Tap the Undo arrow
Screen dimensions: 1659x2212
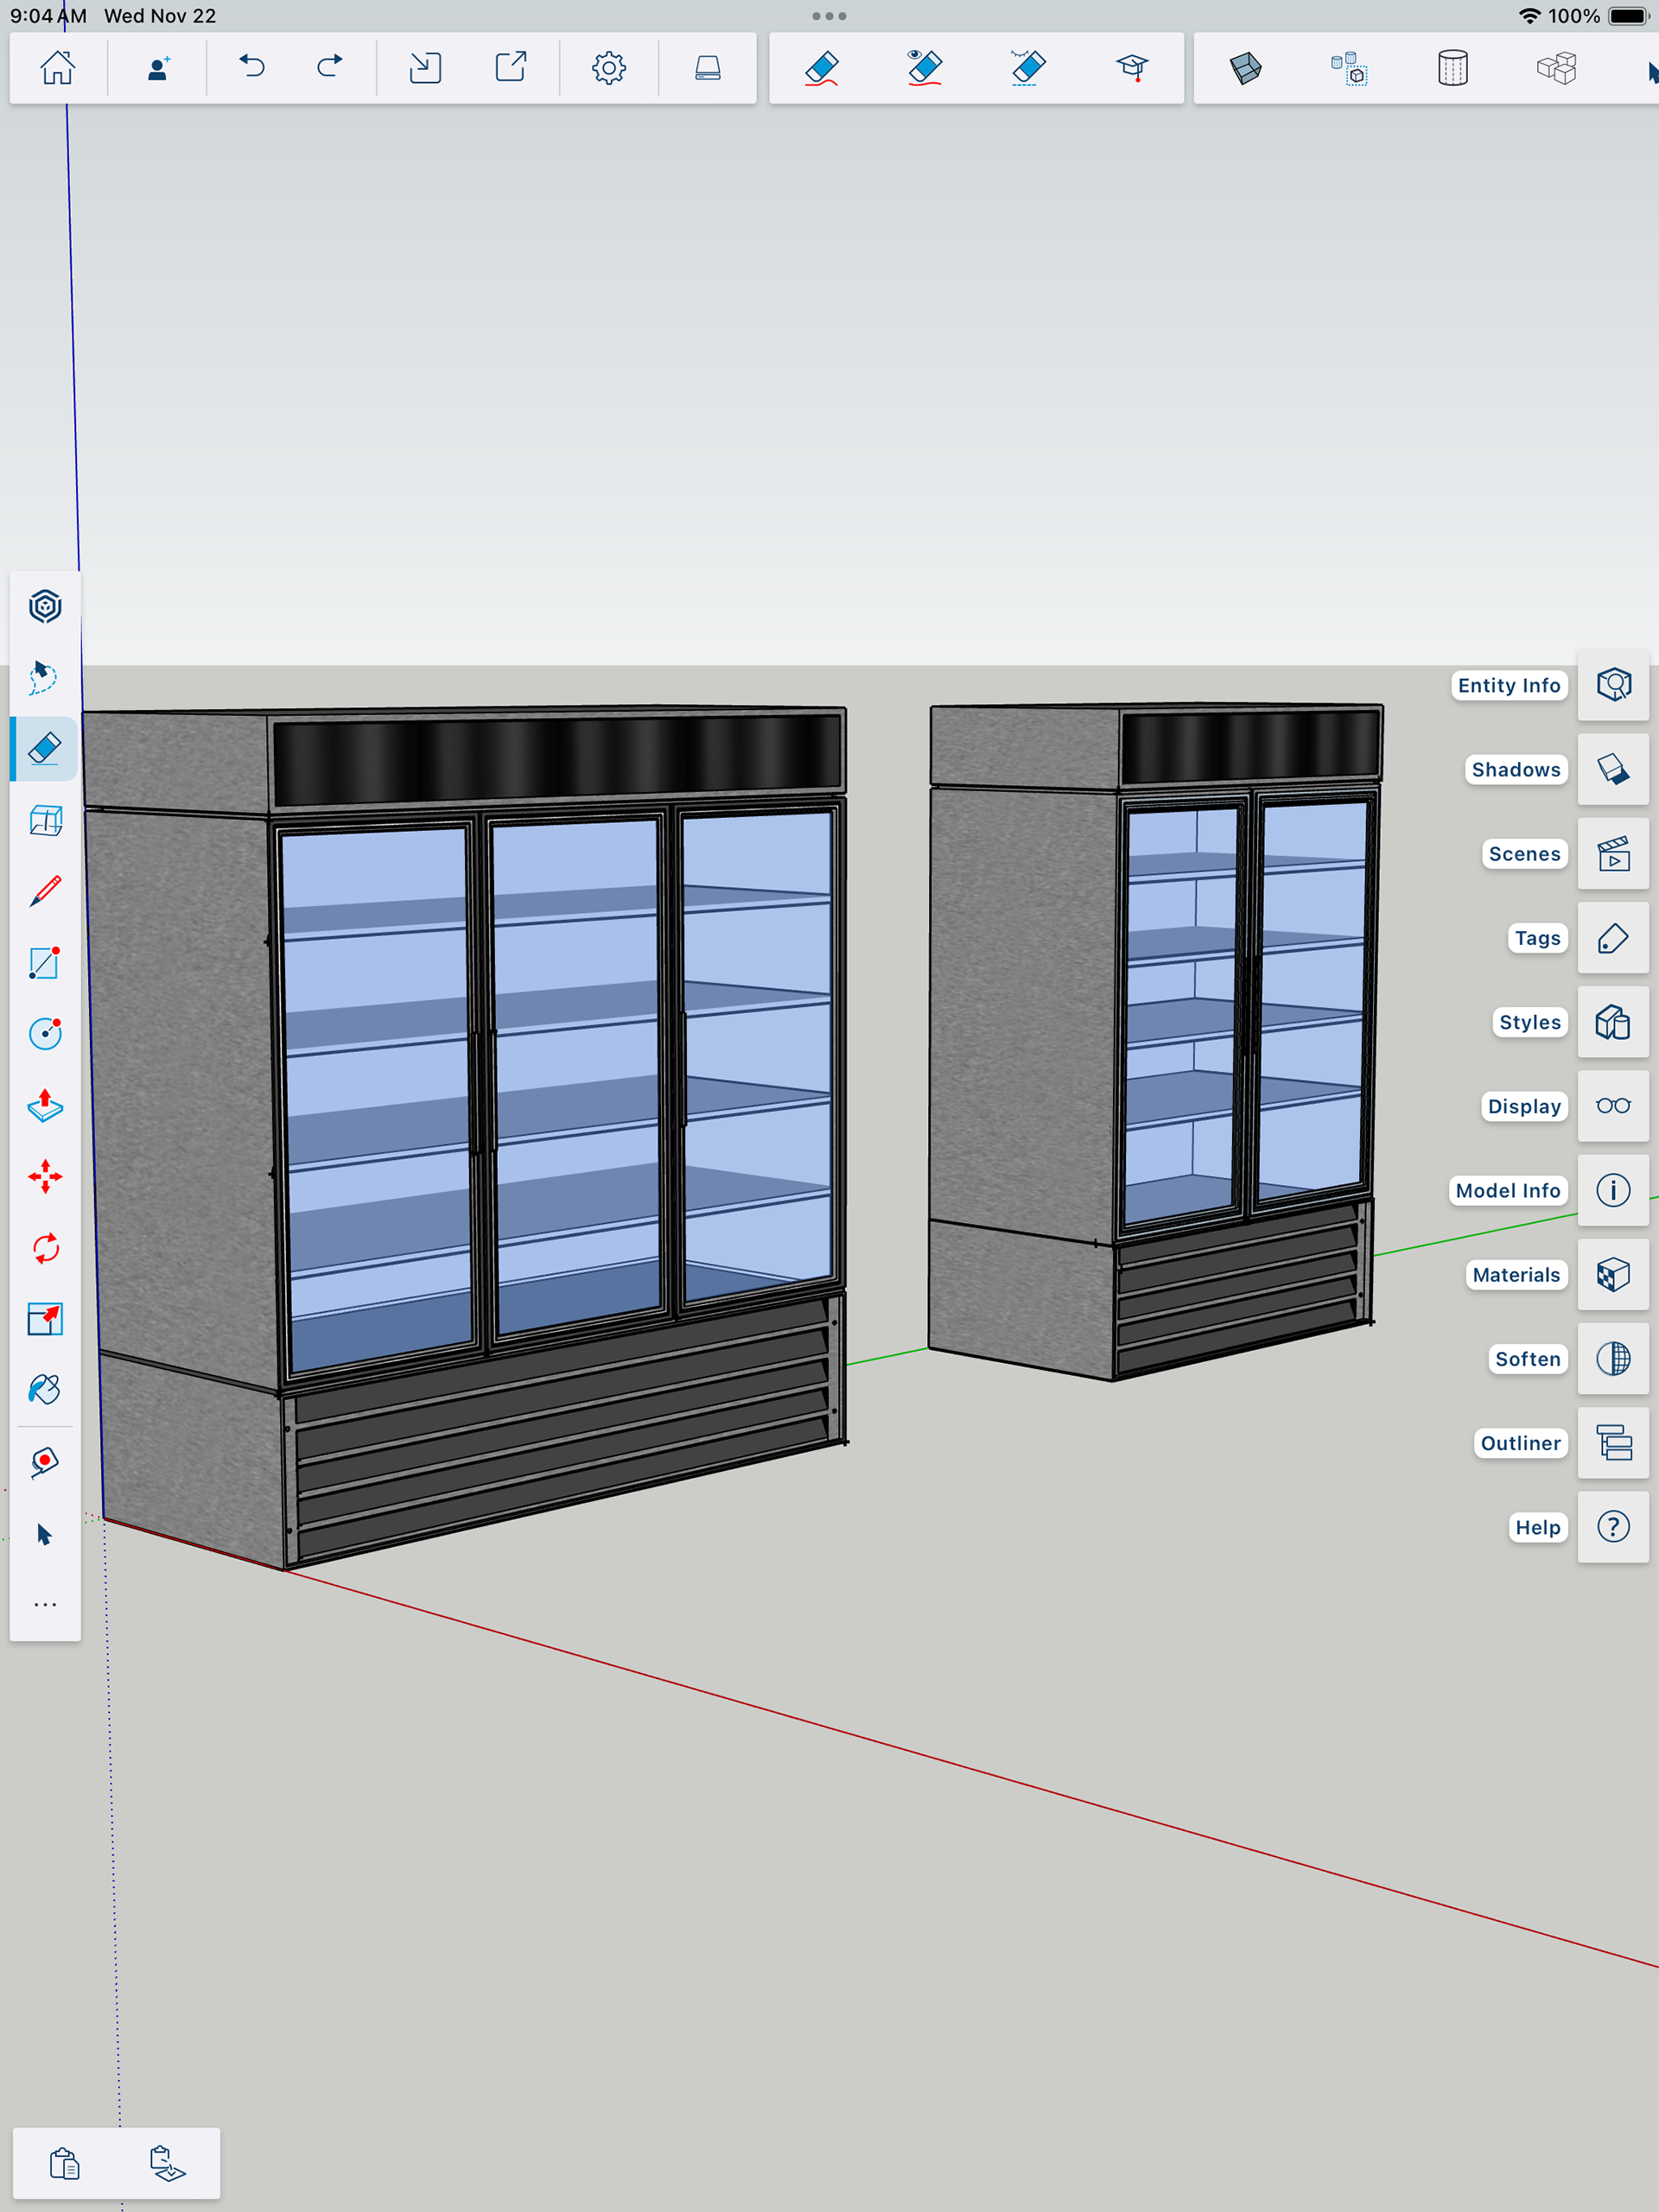252,68
